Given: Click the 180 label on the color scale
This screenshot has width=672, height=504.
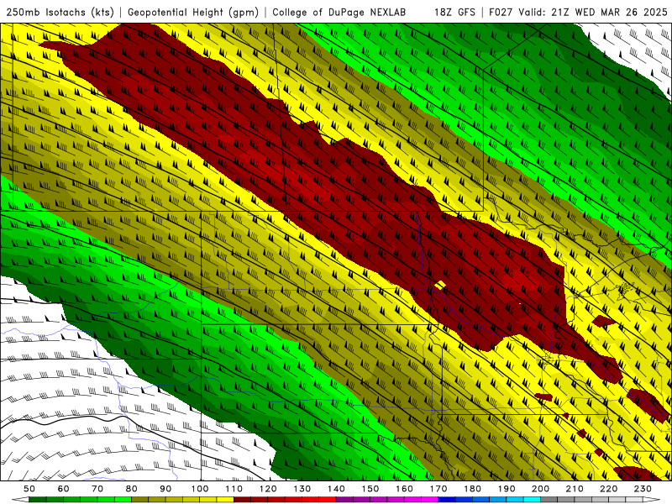Looking at the screenshot, I should click(472, 489).
